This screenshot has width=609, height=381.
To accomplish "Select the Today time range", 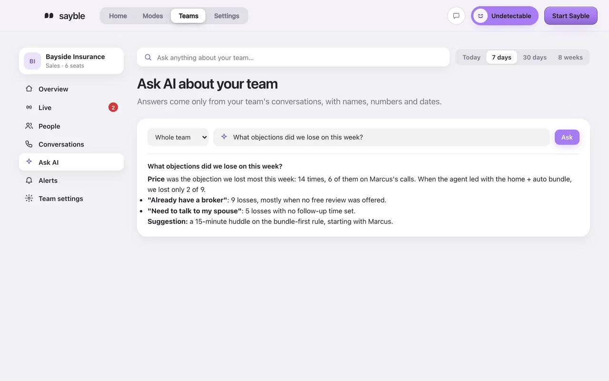I will (471, 57).
